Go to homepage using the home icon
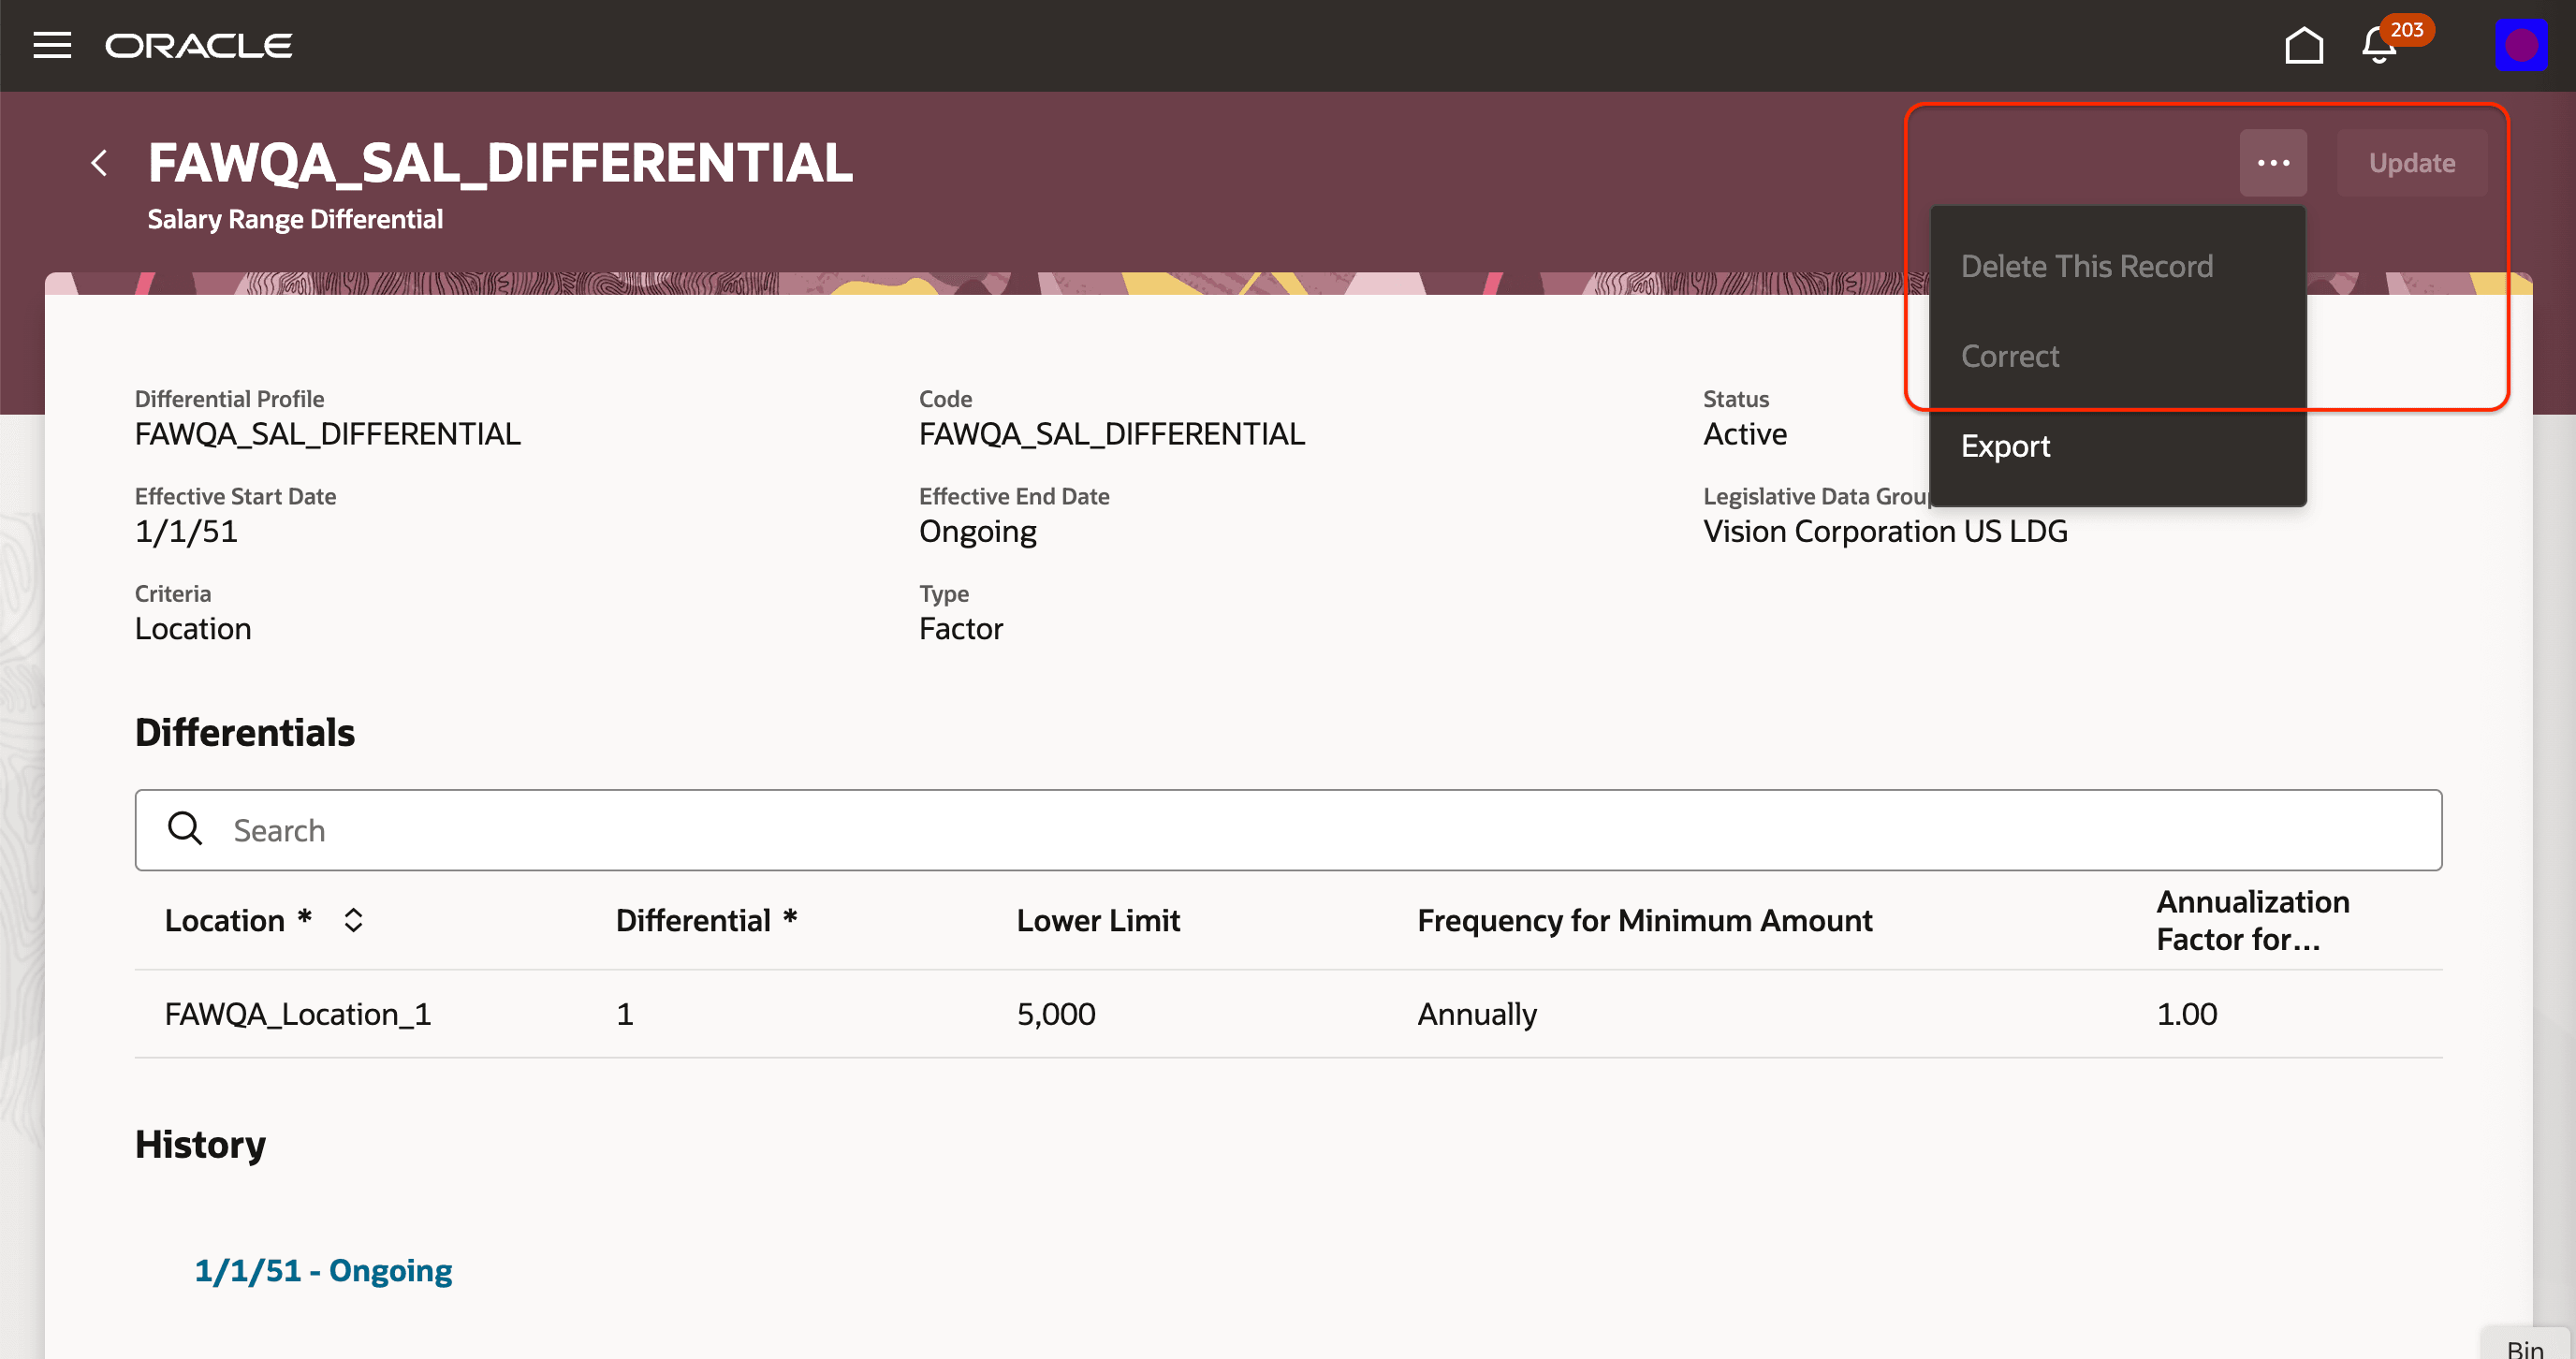The height and width of the screenshot is (1359, 2576). click(x=2304, y=44)
